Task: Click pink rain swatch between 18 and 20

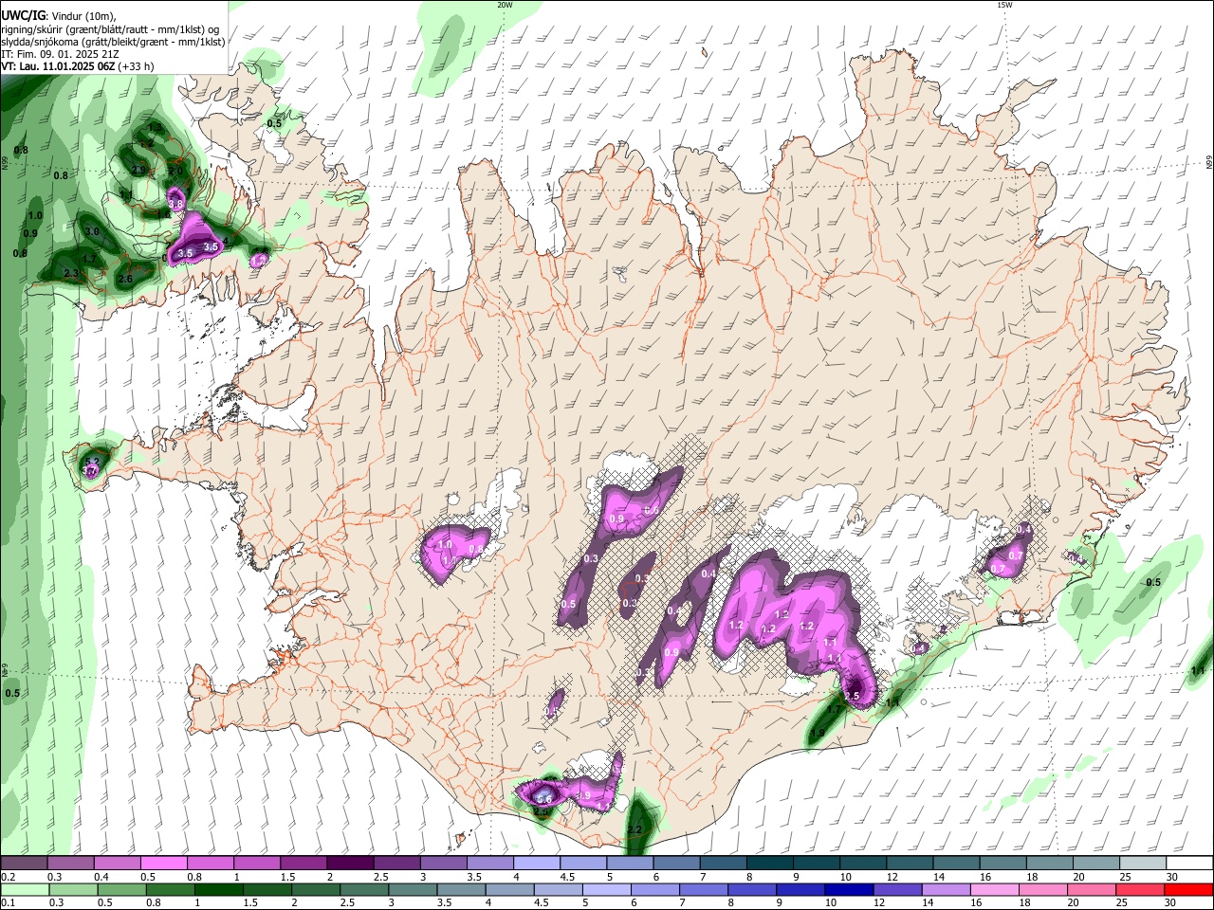Action: (1043, 890)
